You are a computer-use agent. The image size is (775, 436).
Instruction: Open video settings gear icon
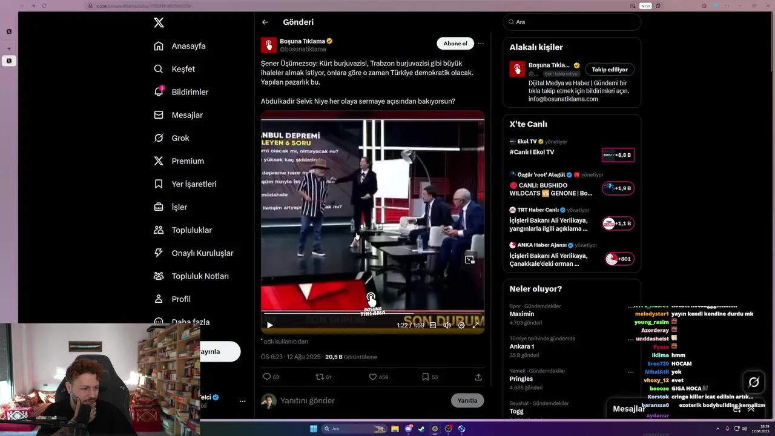(x=461, y=325)
